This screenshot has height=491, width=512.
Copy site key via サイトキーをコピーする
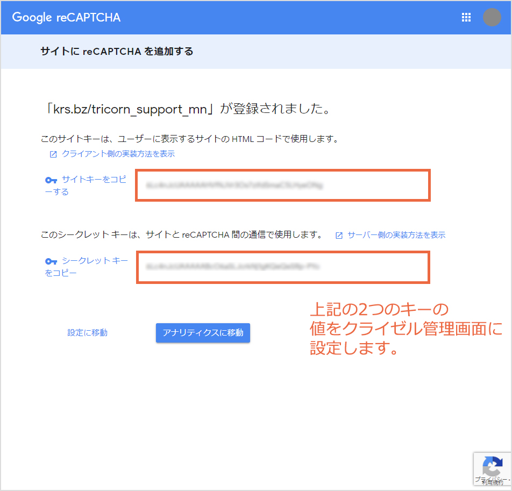(x=86, y=186)
